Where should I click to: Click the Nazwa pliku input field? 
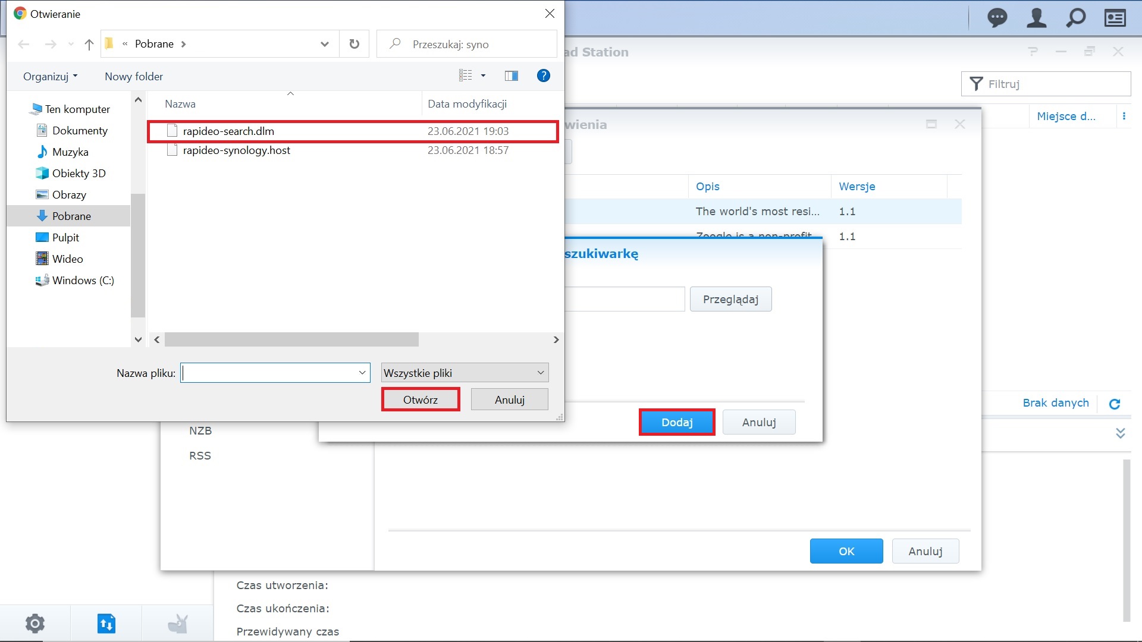(x=275, y=373)
